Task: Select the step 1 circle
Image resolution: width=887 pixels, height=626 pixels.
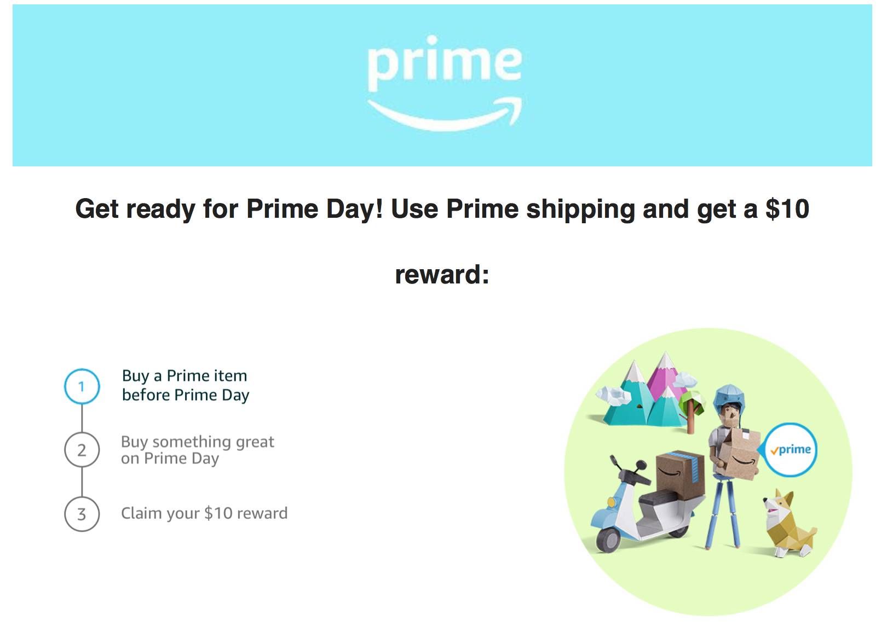Action: click(82, 386)
